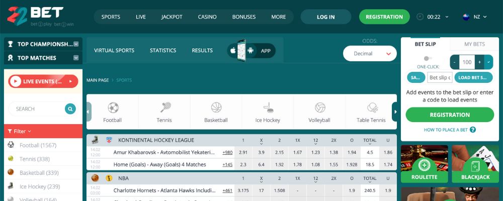Viewport: 503px width, 201px height.
Task: Click the Android app icon
Action: tap(250, 51)
